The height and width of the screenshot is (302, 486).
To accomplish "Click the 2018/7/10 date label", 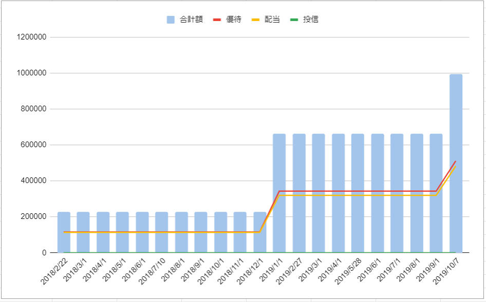I will pyautogui.click(x=152, y=271).
